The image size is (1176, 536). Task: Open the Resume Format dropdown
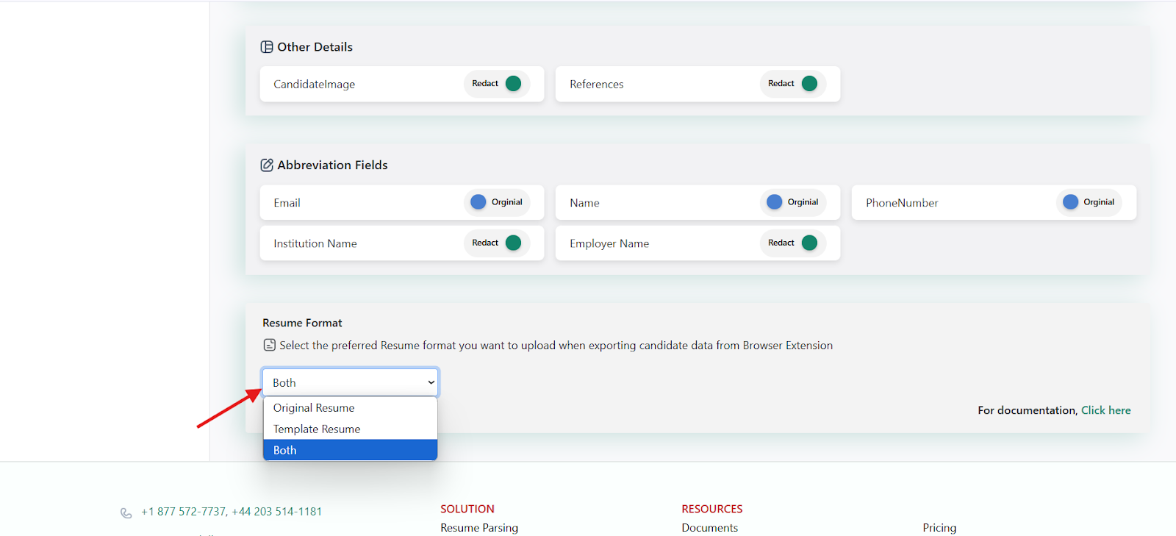pos(351,382)
